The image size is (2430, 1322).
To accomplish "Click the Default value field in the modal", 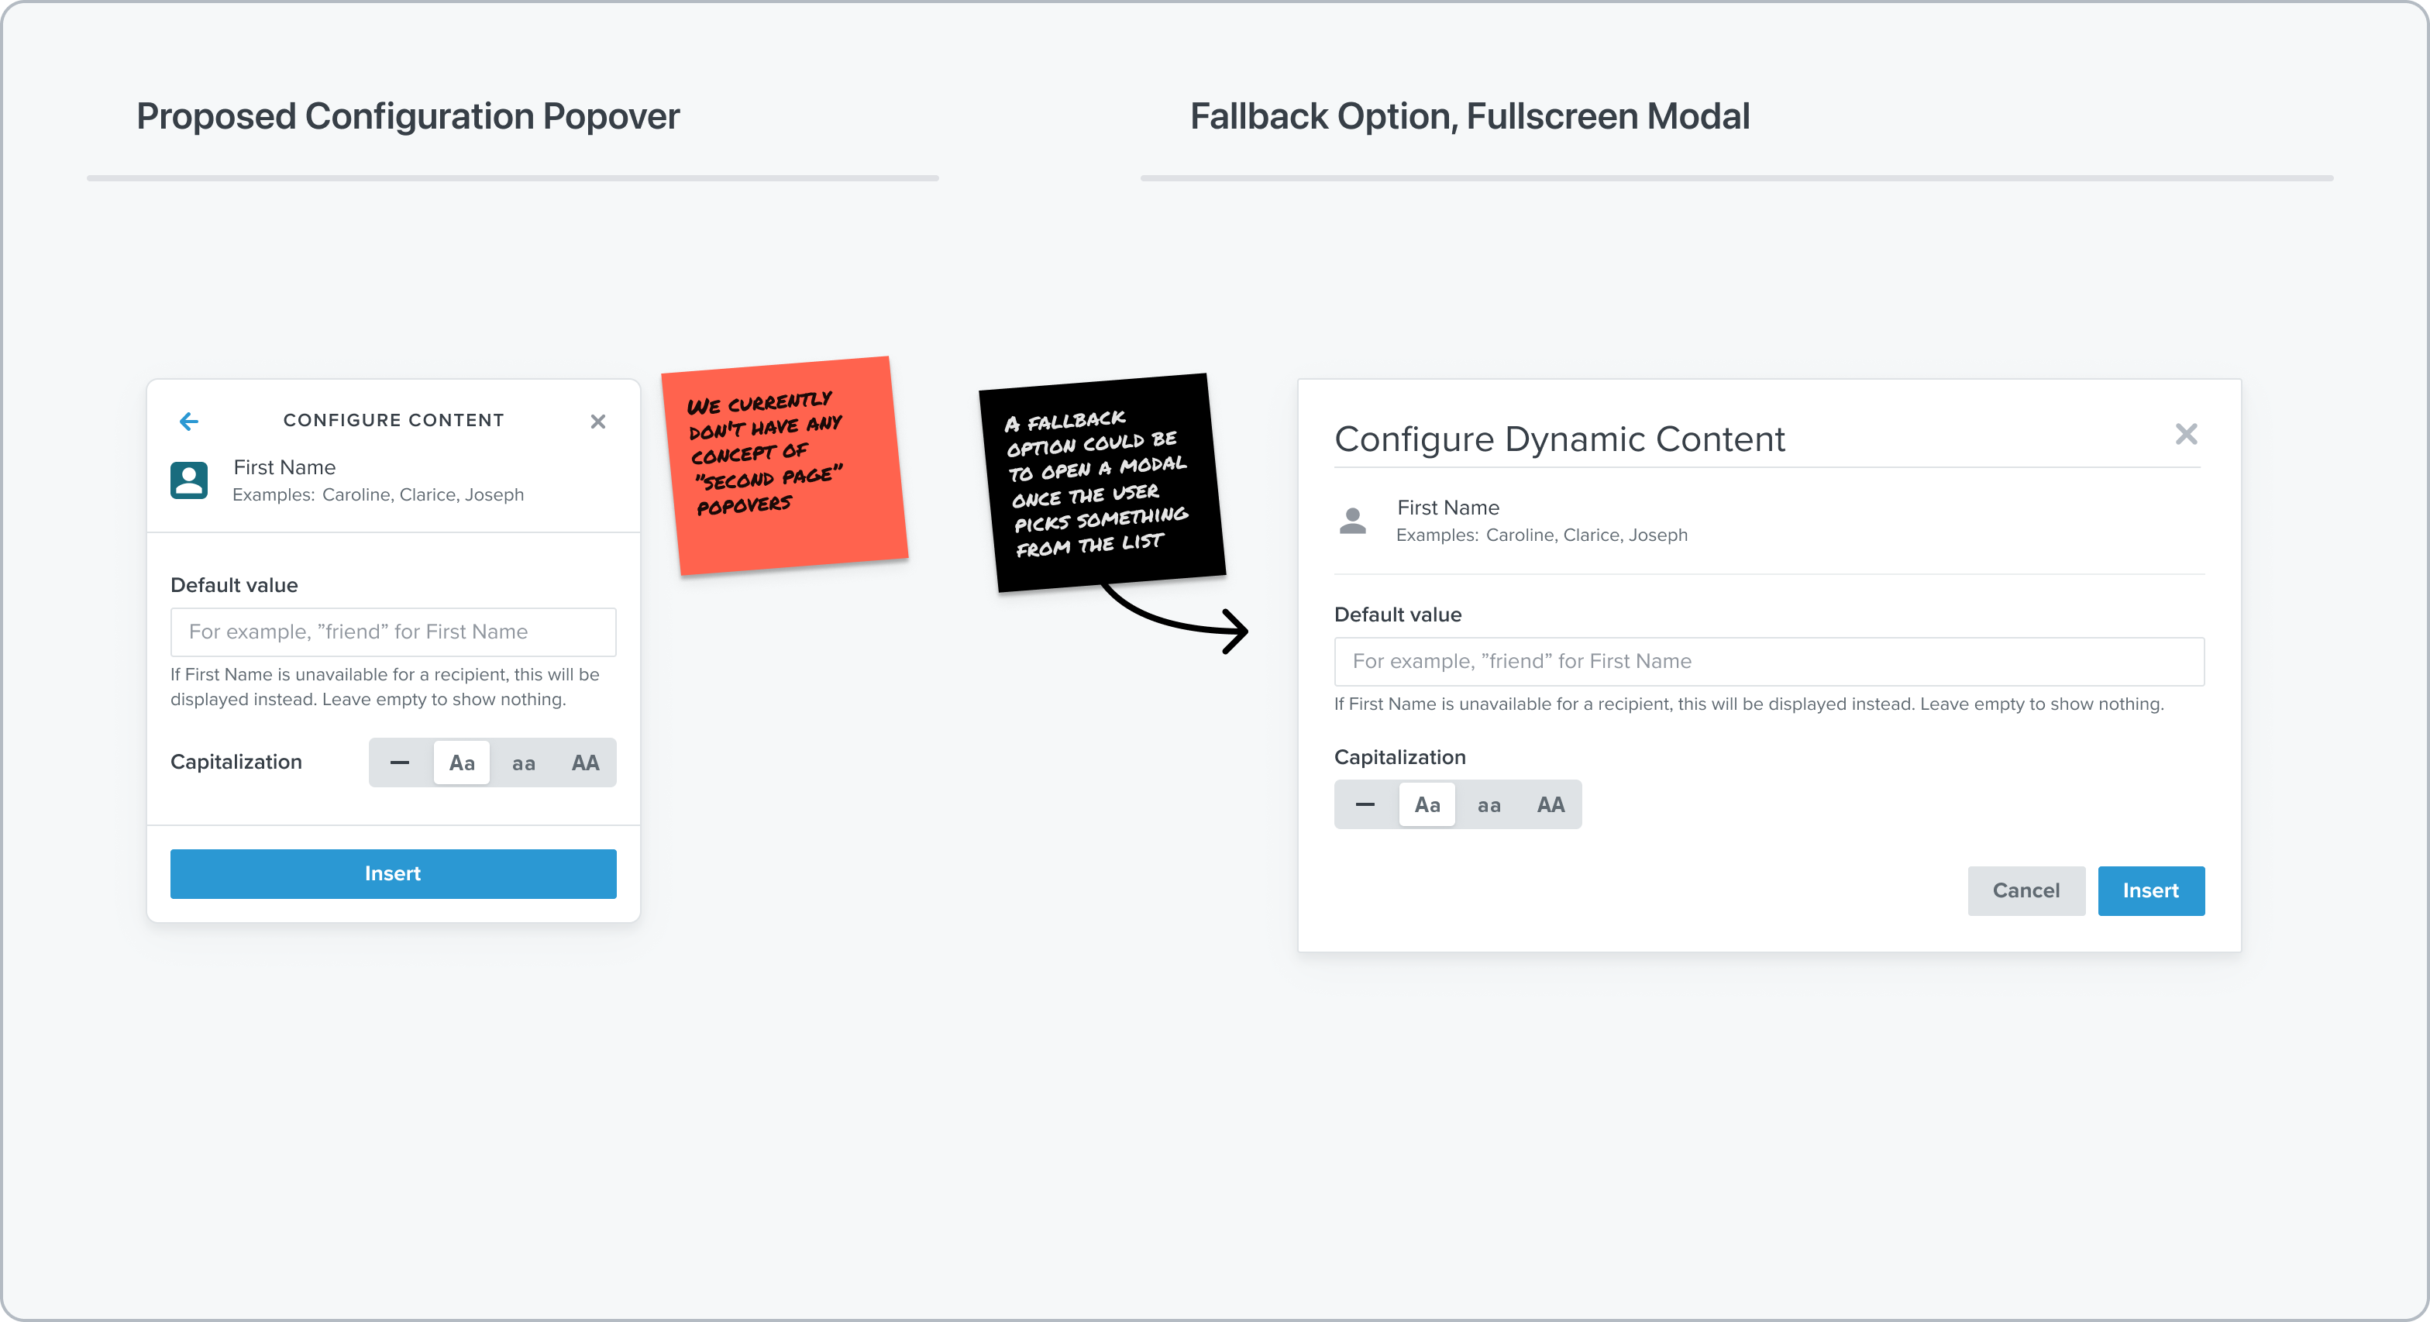I will click(1769, 662).
